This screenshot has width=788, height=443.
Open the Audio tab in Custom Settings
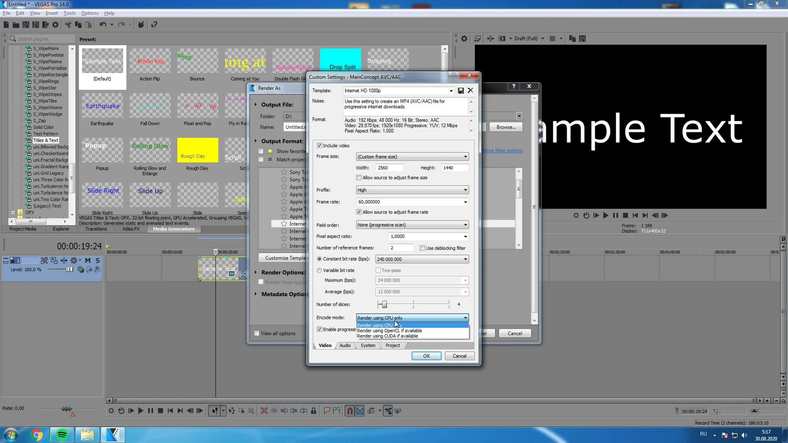[x=345, y=345]
